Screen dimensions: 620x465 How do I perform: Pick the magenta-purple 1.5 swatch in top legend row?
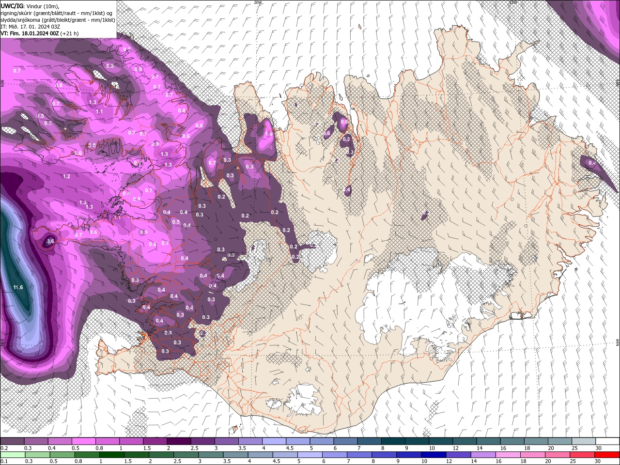pyautogui.click(x=155, y=441)
